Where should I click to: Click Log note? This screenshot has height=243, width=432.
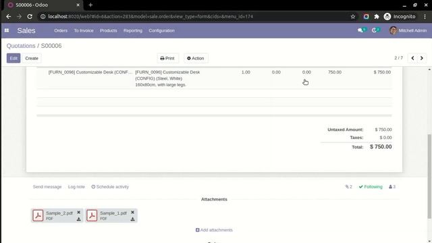[x=76, y=187]
